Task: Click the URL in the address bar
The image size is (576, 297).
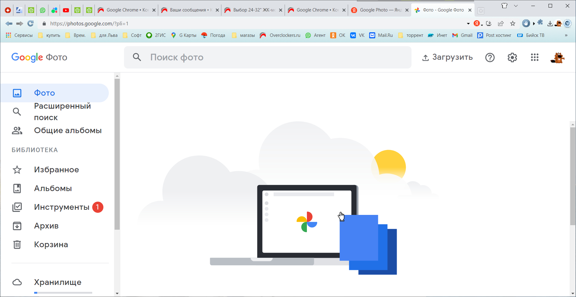Action: 89,24
